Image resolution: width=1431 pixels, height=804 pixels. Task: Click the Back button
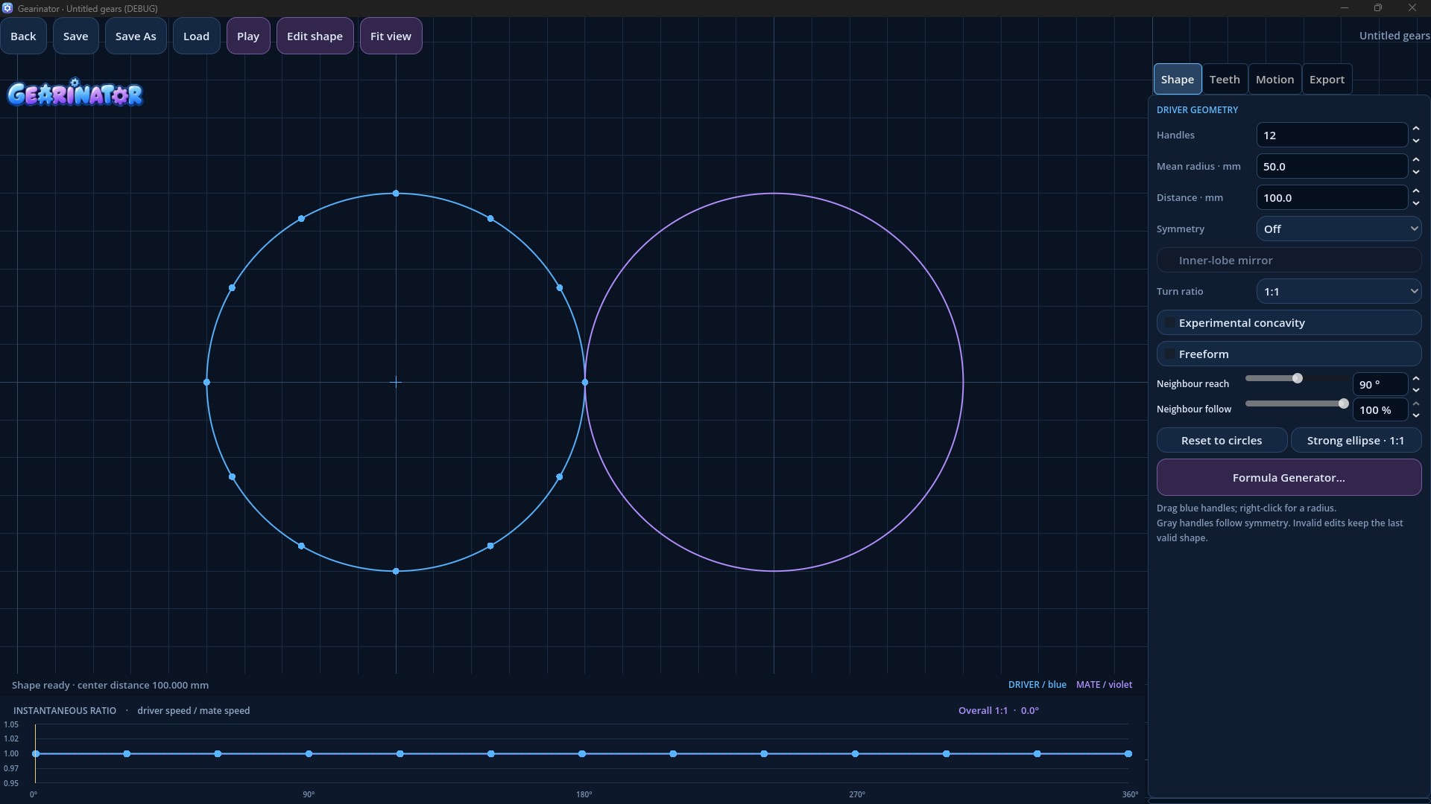[23, 36]
